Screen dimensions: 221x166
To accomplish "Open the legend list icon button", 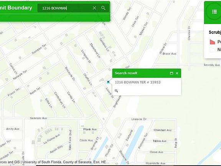I will [214, 12].
